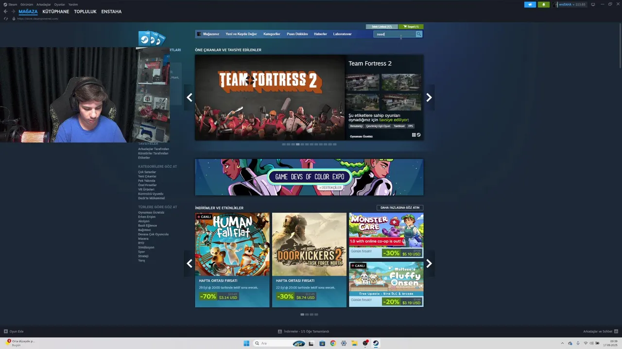This screenshot has height=349, width=622.
Task: Open the Sepet (1) cart button
Action: [x=411, y=27]
